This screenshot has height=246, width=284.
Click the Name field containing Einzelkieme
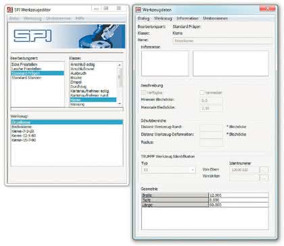coord(222,41)
